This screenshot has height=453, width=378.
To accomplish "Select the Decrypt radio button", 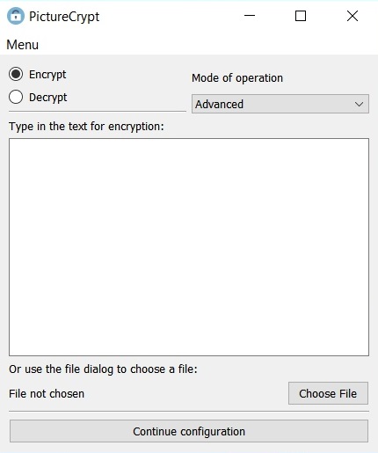I will (16, 97).
